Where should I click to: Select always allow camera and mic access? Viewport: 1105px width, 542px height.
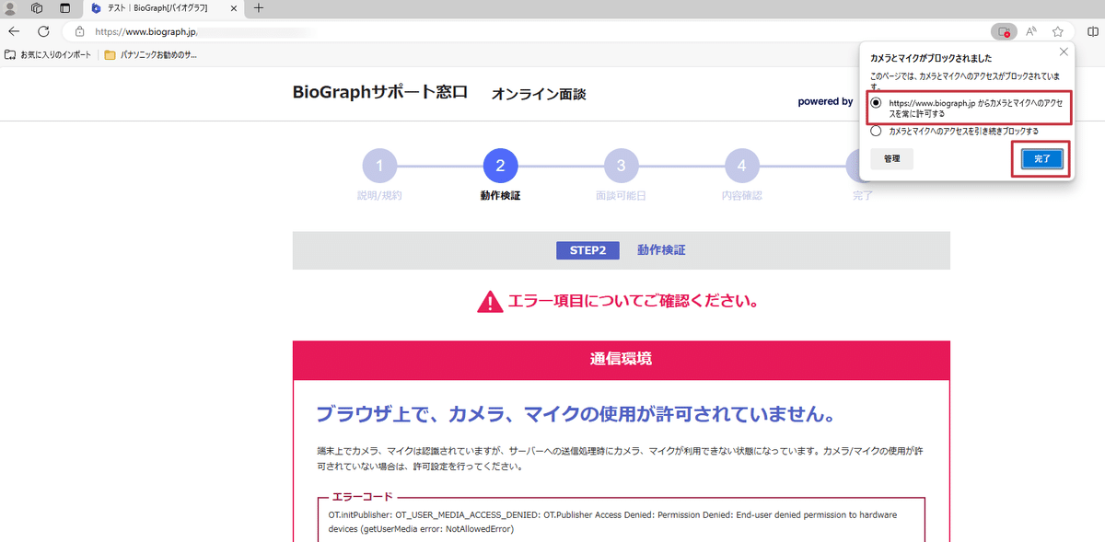click(x=876, y=102)
